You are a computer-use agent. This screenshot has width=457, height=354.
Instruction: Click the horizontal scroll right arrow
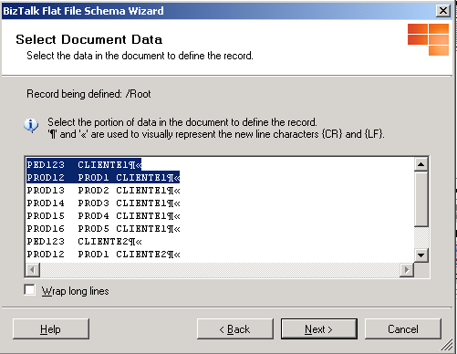click(407, 270)
